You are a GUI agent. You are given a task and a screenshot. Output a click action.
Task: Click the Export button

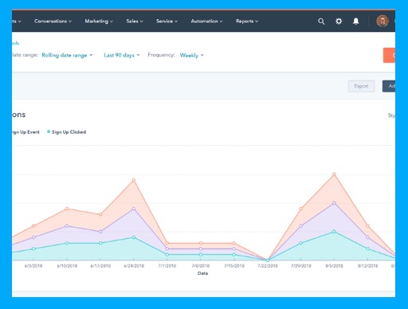point(361,86)
